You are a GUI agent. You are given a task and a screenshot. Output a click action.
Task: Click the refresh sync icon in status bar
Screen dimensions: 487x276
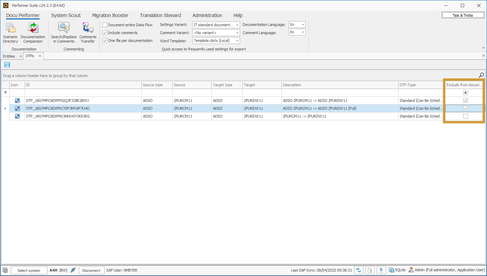[359, 270]
